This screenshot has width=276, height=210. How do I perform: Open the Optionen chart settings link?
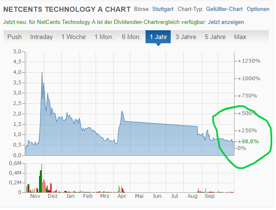[x=258, y=9]
